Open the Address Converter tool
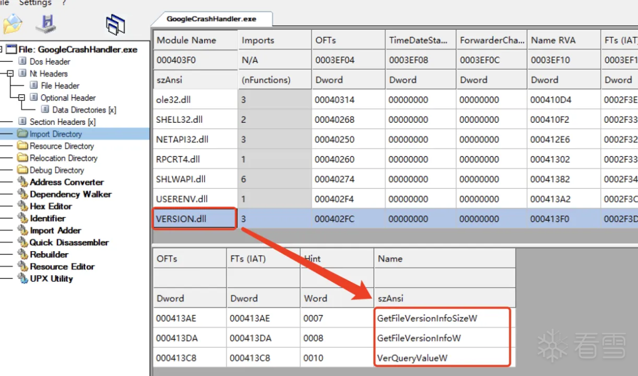 point(67,182)
